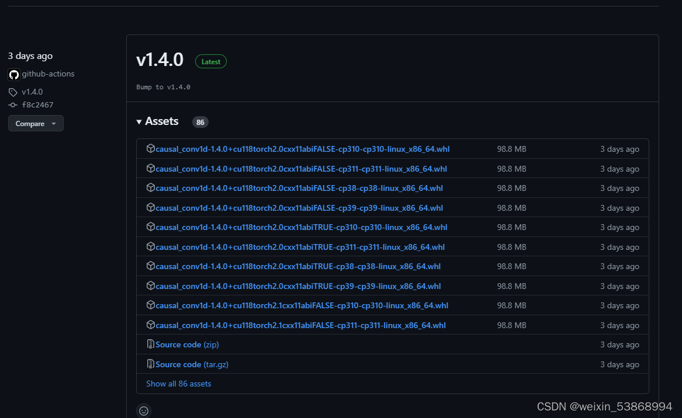Click package icon for cu118torch2.0 TRUE cp311 wheel
Image resolution: width=682 pixels, height=418 pixels.
coord(151,246)
